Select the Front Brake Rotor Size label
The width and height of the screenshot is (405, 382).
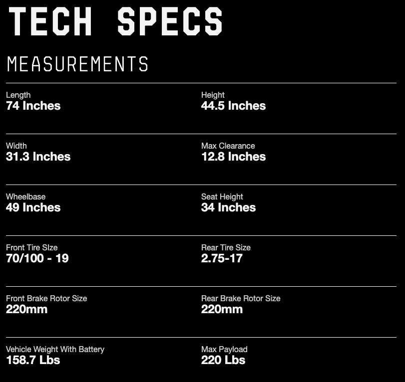click(46, 298)
